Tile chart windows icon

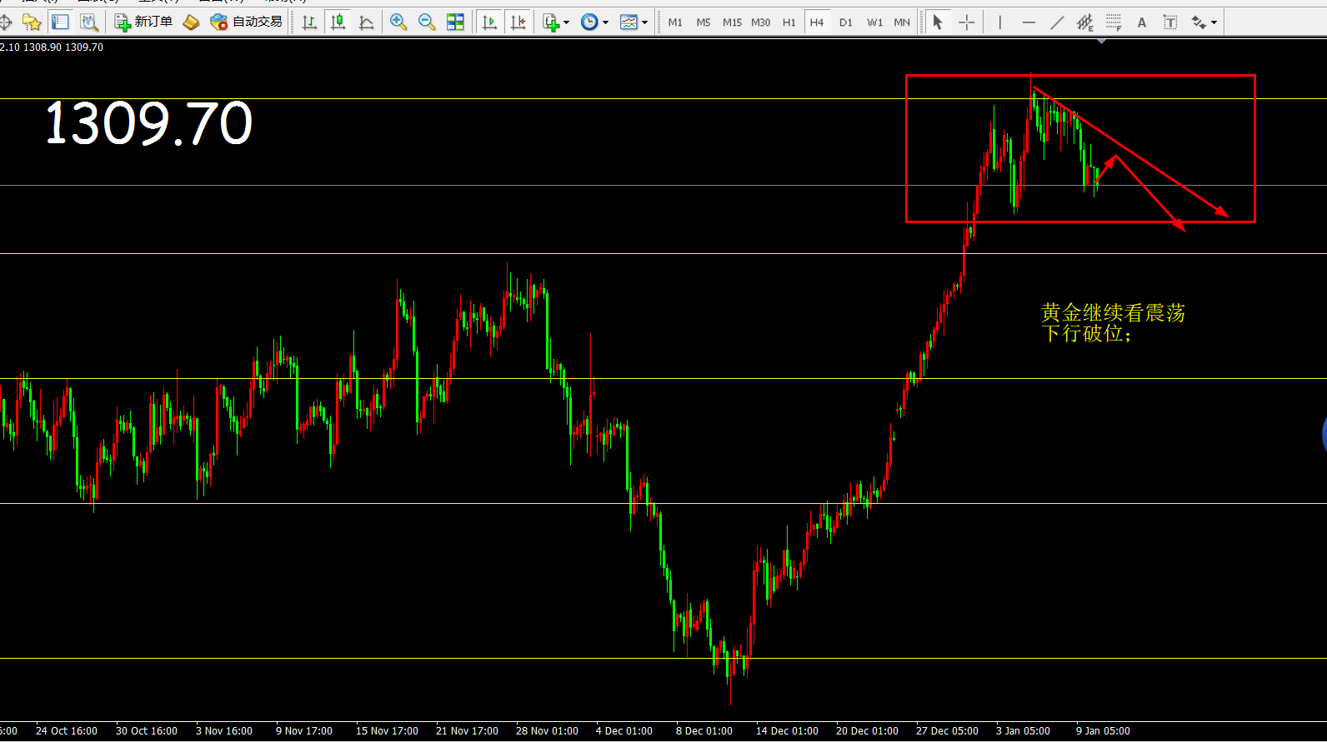[x=455, y=22]
